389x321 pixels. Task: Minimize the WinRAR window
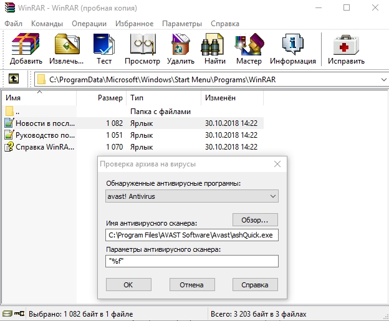[319, 7]
